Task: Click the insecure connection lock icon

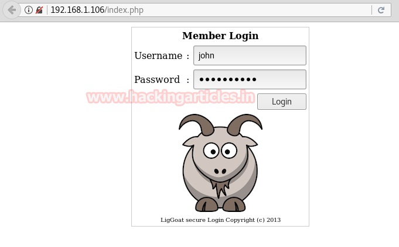Action: point(39,10)
